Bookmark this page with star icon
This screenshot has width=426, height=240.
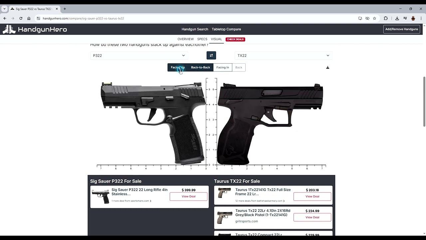pyautogui.click(x=374, y=18)
